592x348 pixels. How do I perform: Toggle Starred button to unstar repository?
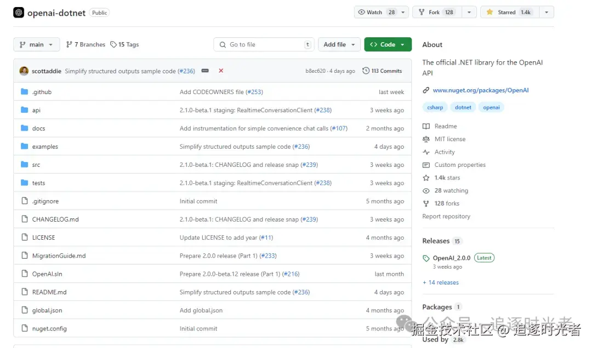click(510, 12)
